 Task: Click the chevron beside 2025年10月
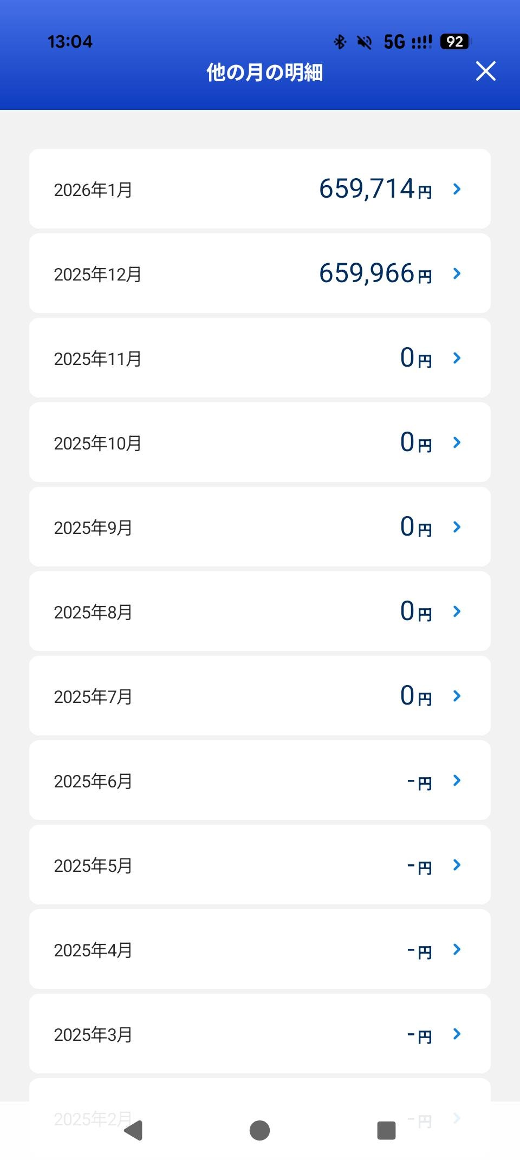(457, 442)
